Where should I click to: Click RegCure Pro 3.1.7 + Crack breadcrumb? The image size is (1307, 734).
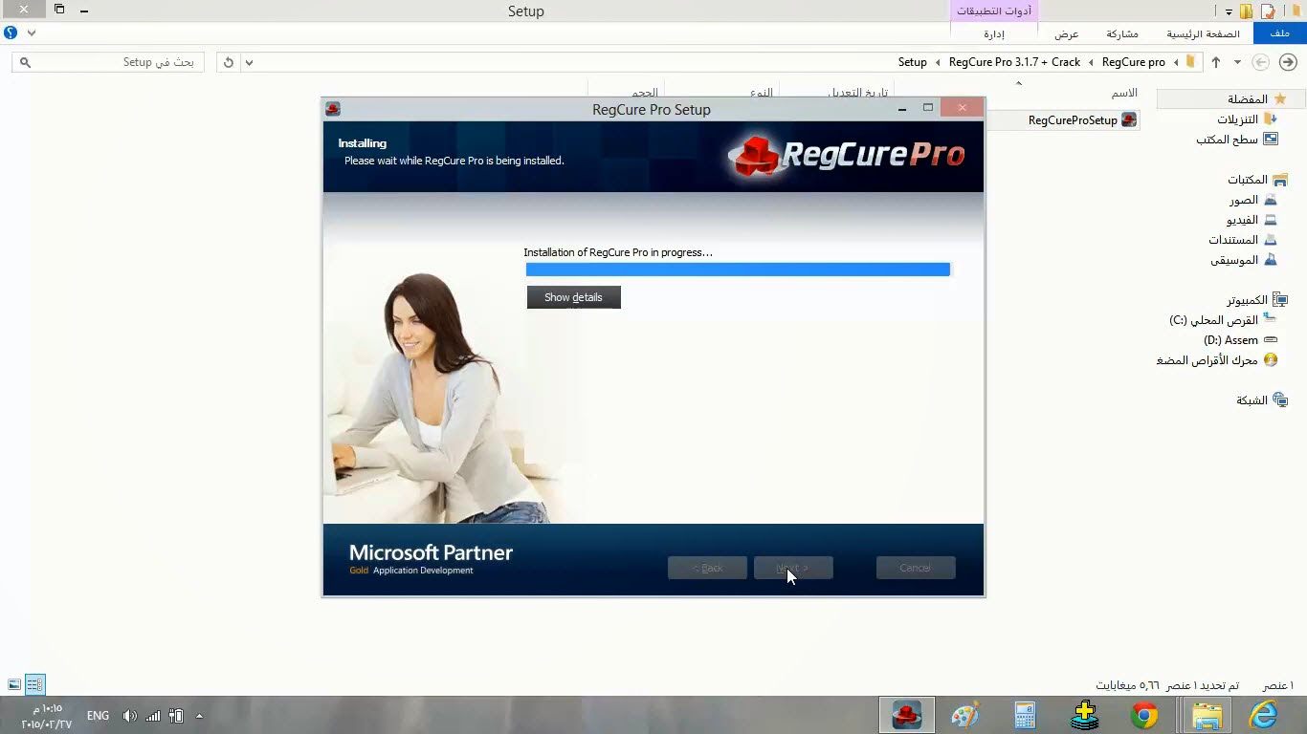click(1014, 62)
